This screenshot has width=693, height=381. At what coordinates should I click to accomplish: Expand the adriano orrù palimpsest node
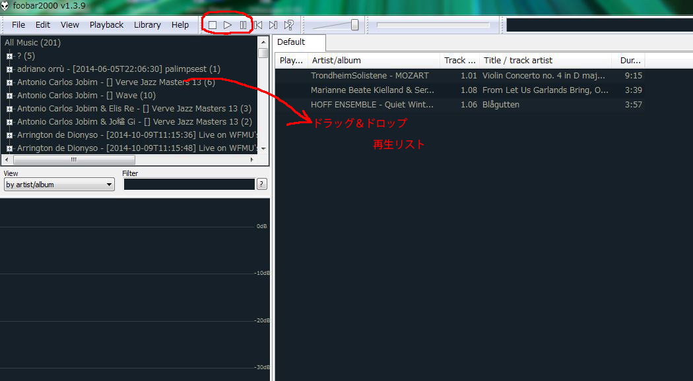click(x=9, y=69)
